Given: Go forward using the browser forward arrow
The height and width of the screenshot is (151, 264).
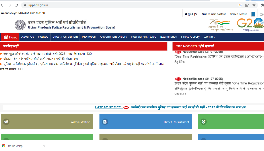Looking at the screenshot, I should coord(9,5).
